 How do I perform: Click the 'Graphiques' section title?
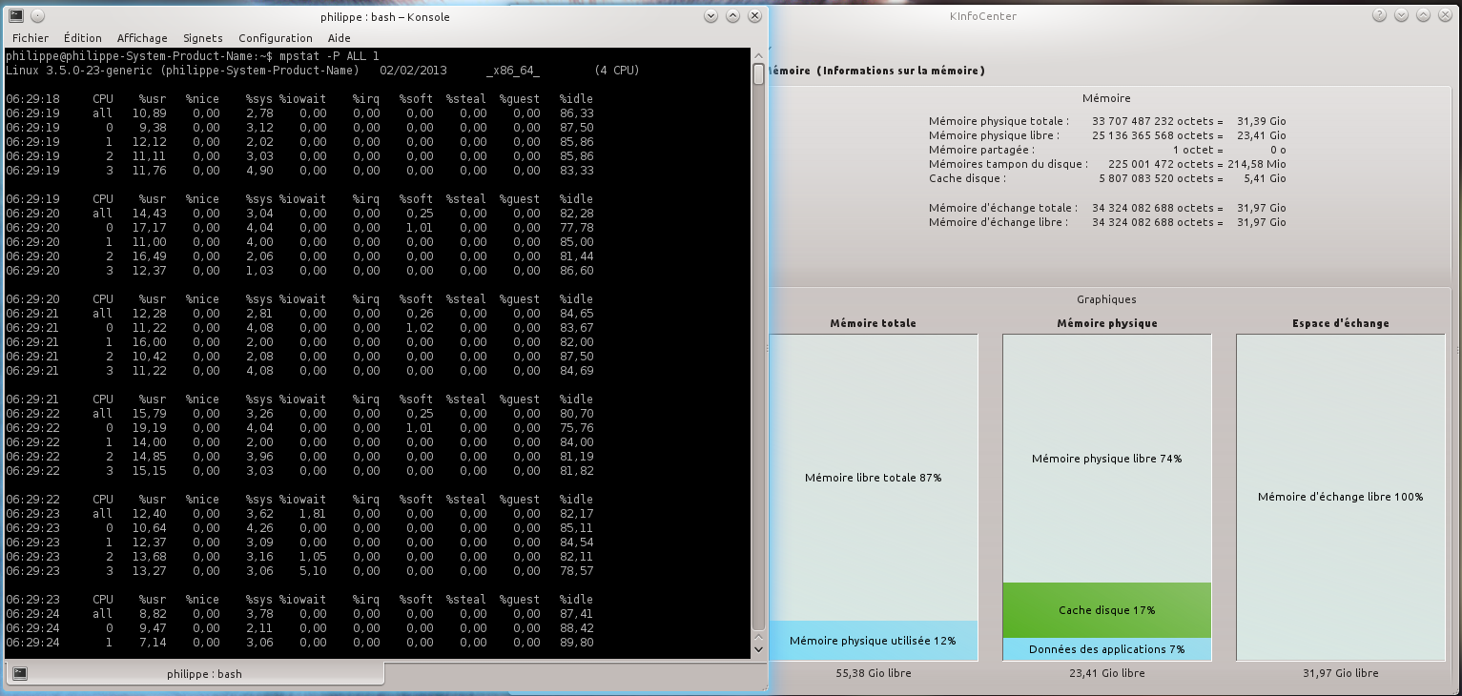(1106, 299)
